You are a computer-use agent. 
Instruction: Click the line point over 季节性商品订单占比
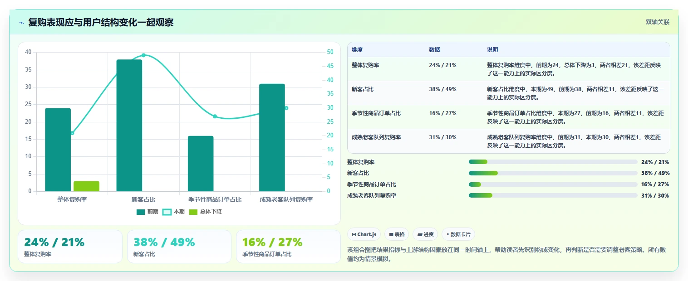215,116
